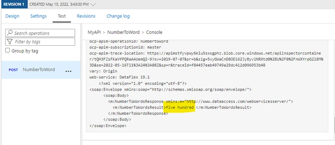
Task: Open the NumberToWord ellipsis menu
Action: click(68, 71)
